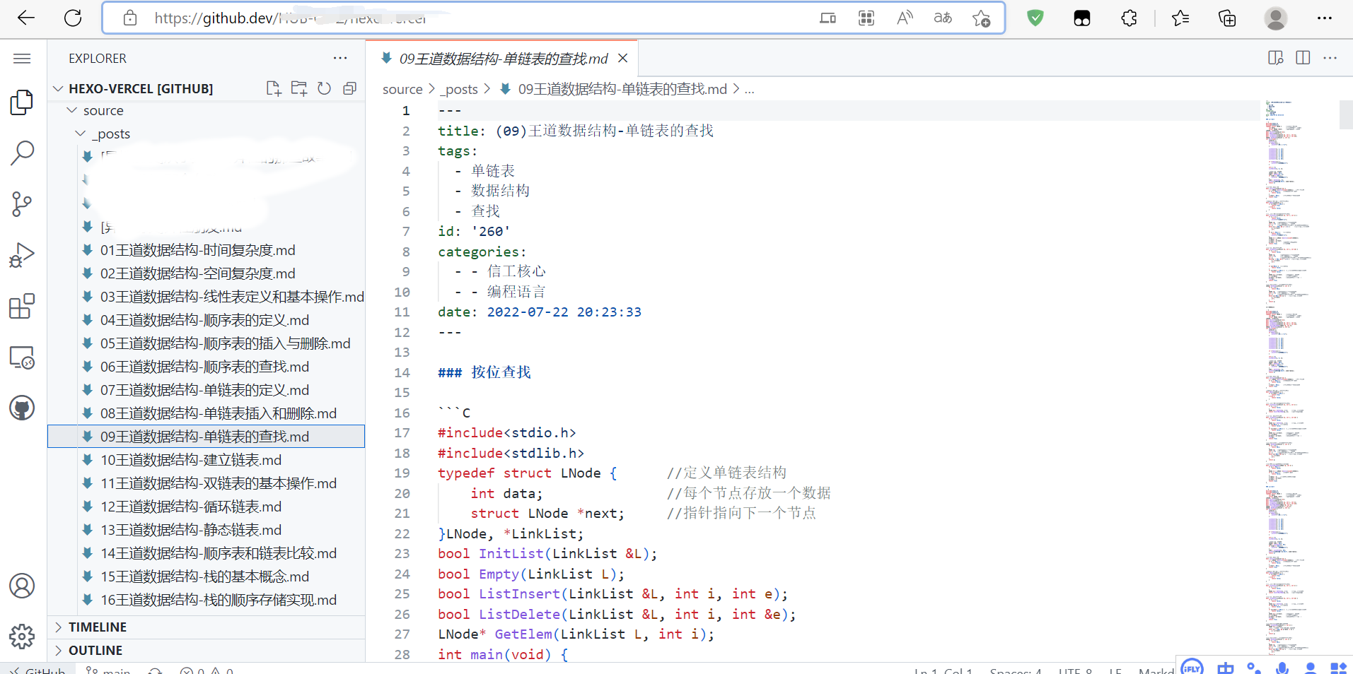
Task: Open editor more actions menu
Action: 1330,58
